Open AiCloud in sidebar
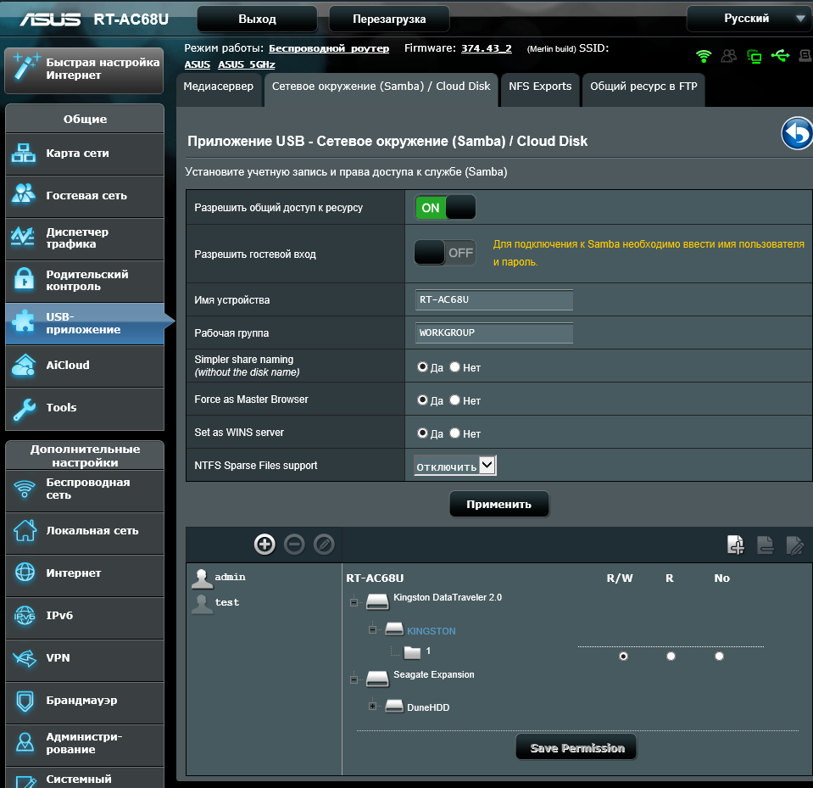The image size is (813, 788). [x=85, y=366]
